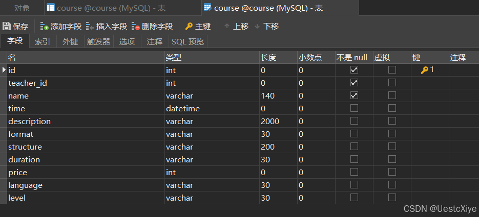Select the level field name cell

point(86,198)
